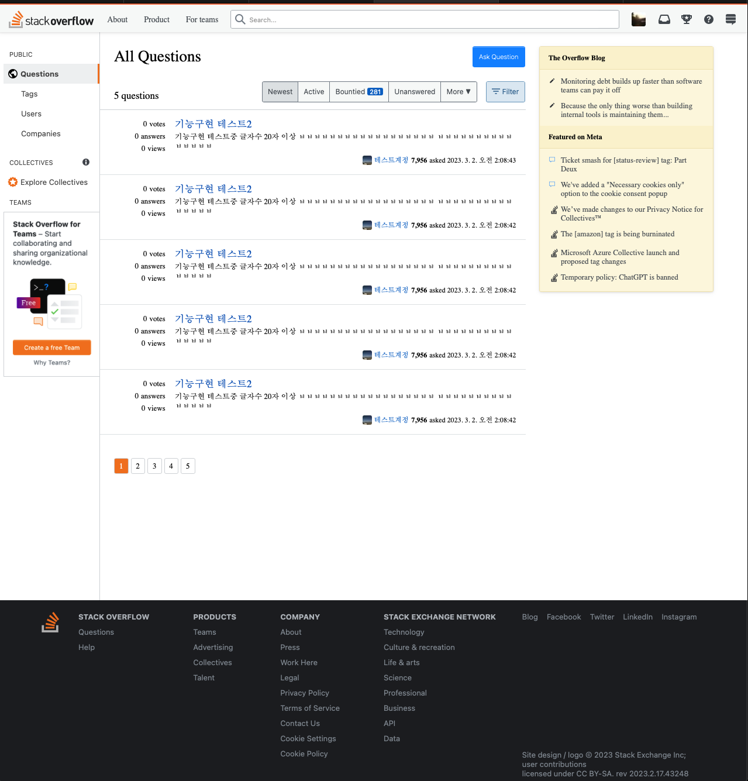Click the Collectives info icon
The width and height of the screenshot is (748, 781).
[86, 162]
